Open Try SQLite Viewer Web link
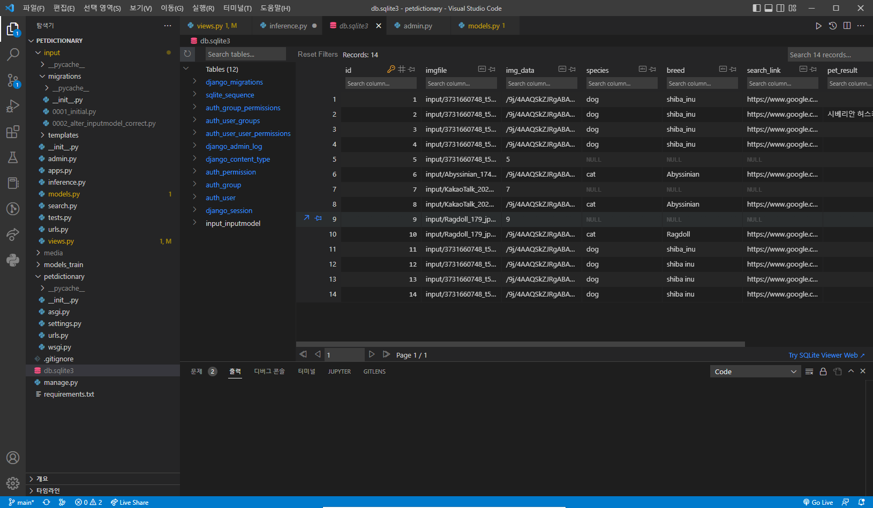Viewport: 873px width, 508px height. tap(826, 355)
